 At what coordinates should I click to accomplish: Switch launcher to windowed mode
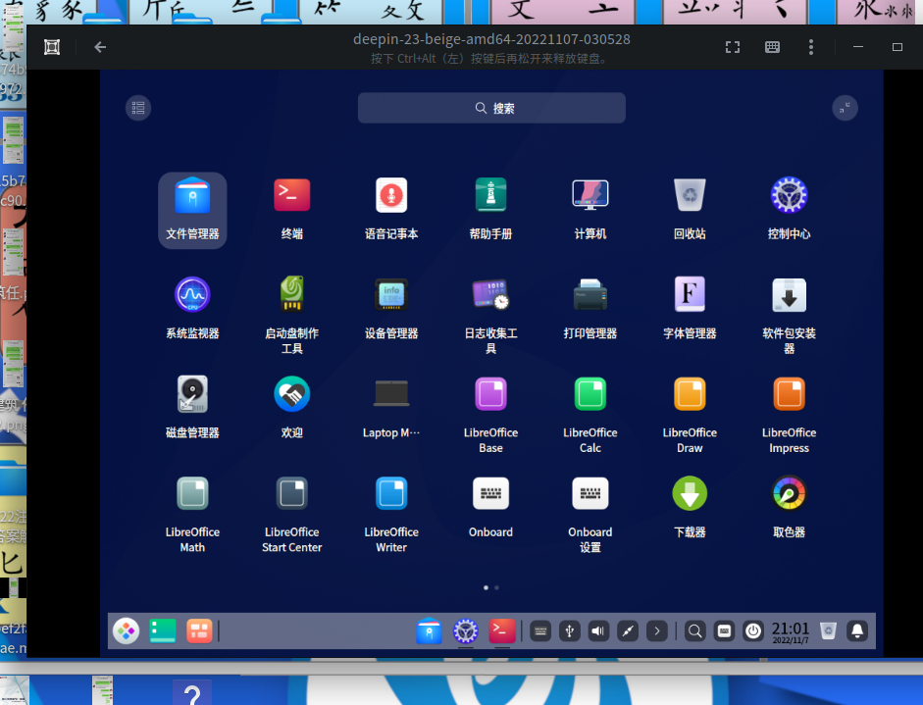point(845,108)
